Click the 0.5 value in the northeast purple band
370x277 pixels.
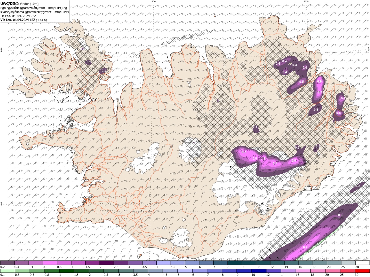[301, 82]
